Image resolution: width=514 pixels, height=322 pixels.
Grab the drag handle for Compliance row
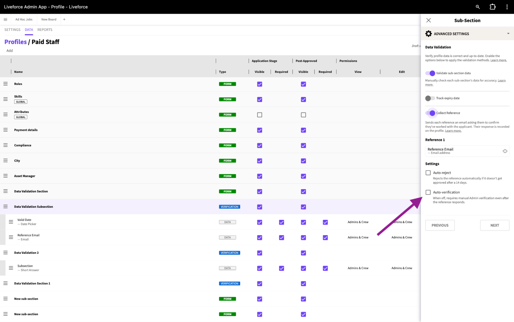tap(5, 145)
